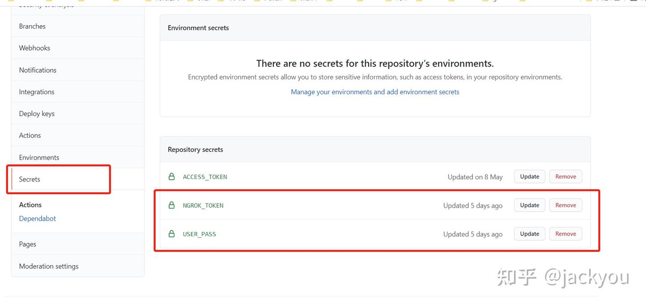Open the Integrations settings section
This screenshot has height=306, width=646.
[x=36, y=92]
